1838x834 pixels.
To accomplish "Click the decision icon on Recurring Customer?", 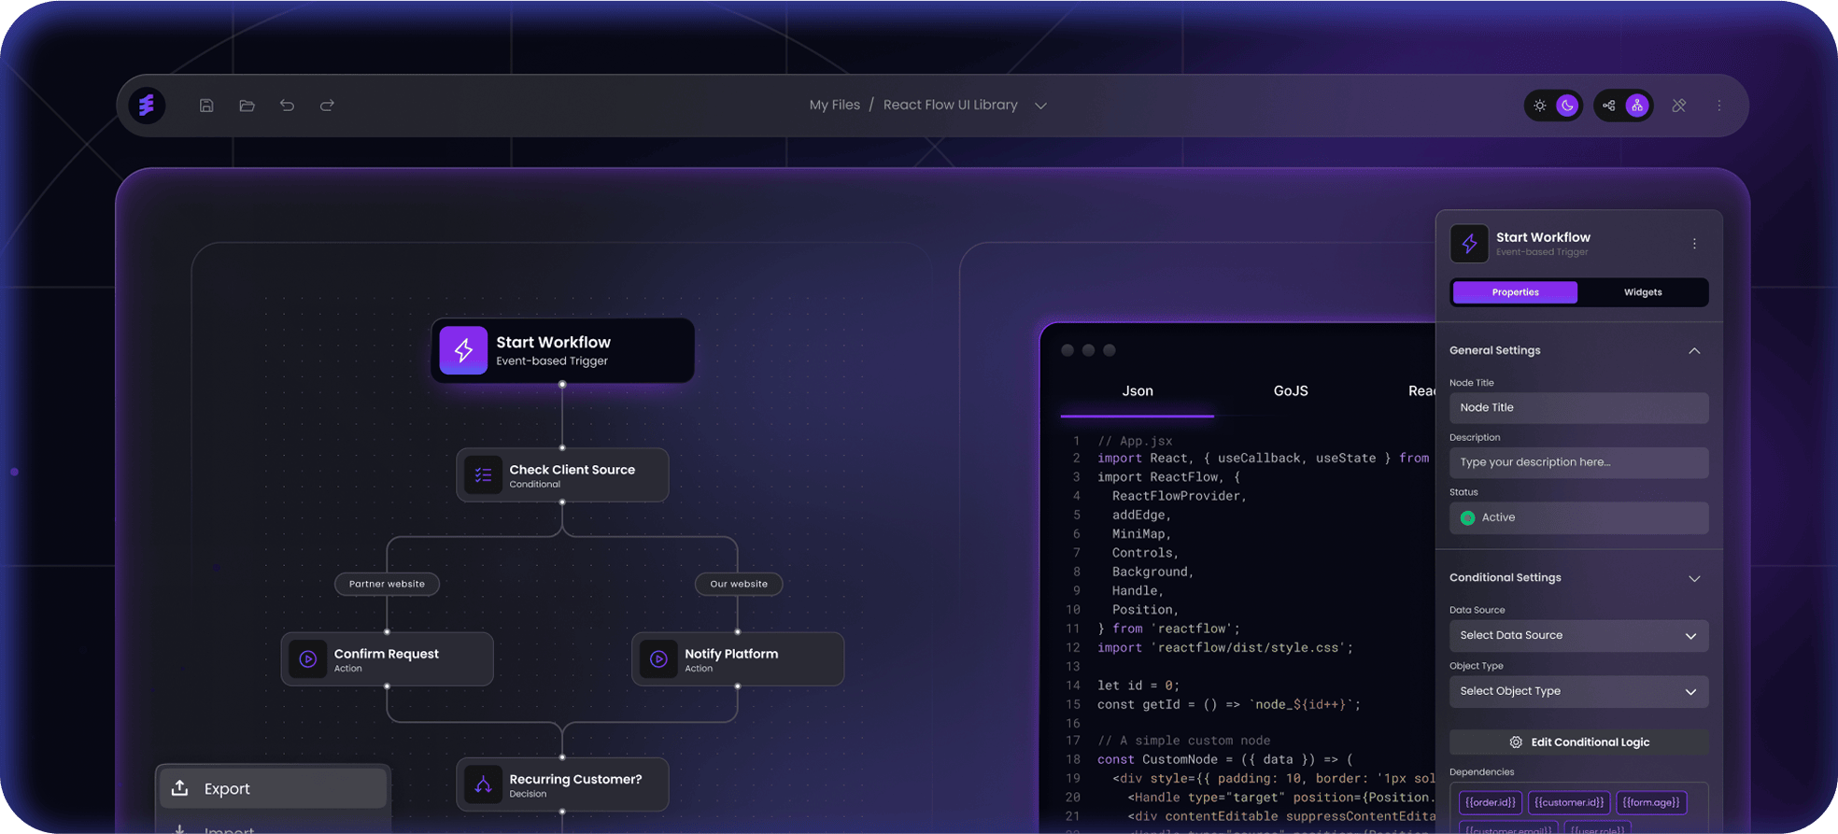I will pyautogui.click(x=483, y=785).
